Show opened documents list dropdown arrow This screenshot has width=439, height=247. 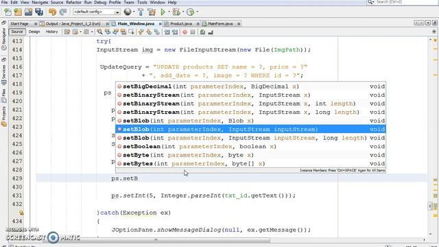428,23
